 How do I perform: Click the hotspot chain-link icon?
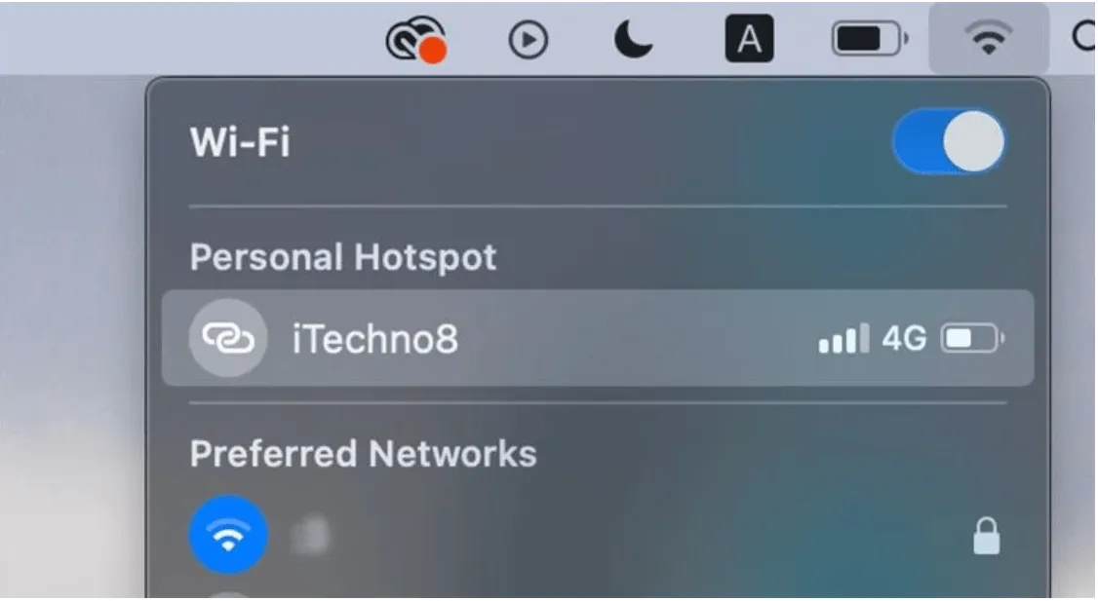pyautogui.click(x=228, y=339)
